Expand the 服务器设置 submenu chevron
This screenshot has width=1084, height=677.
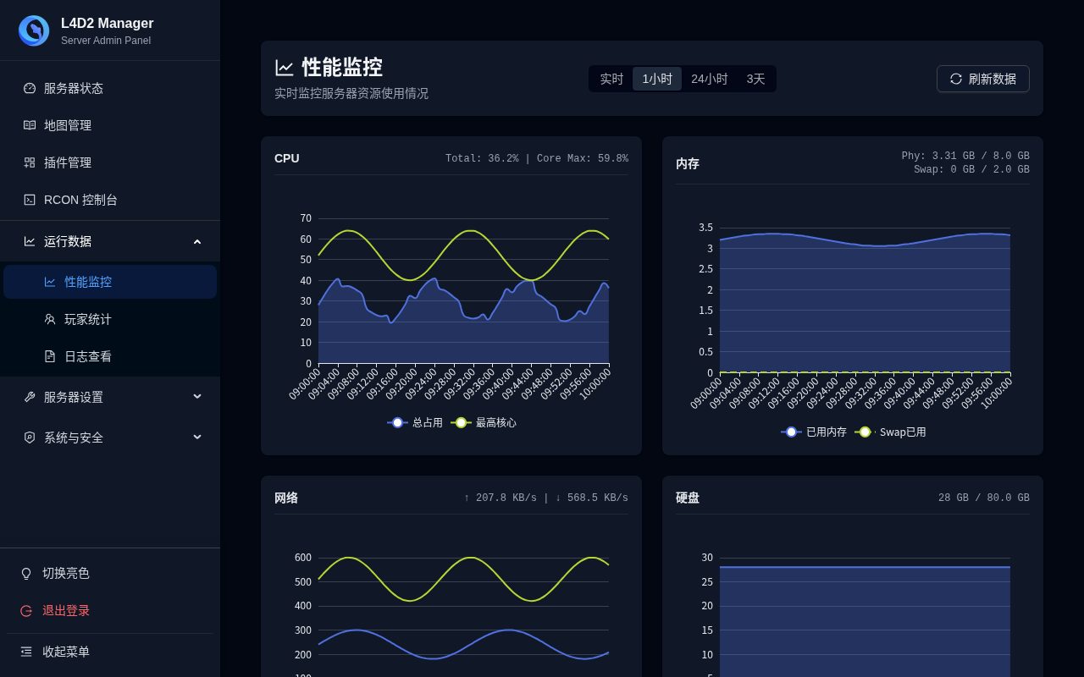click(197, 397)
